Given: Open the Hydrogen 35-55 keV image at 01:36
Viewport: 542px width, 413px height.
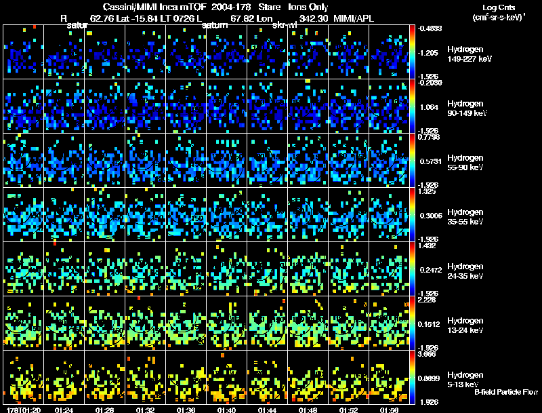Looking at the screenshot, I should click(186, 214).
